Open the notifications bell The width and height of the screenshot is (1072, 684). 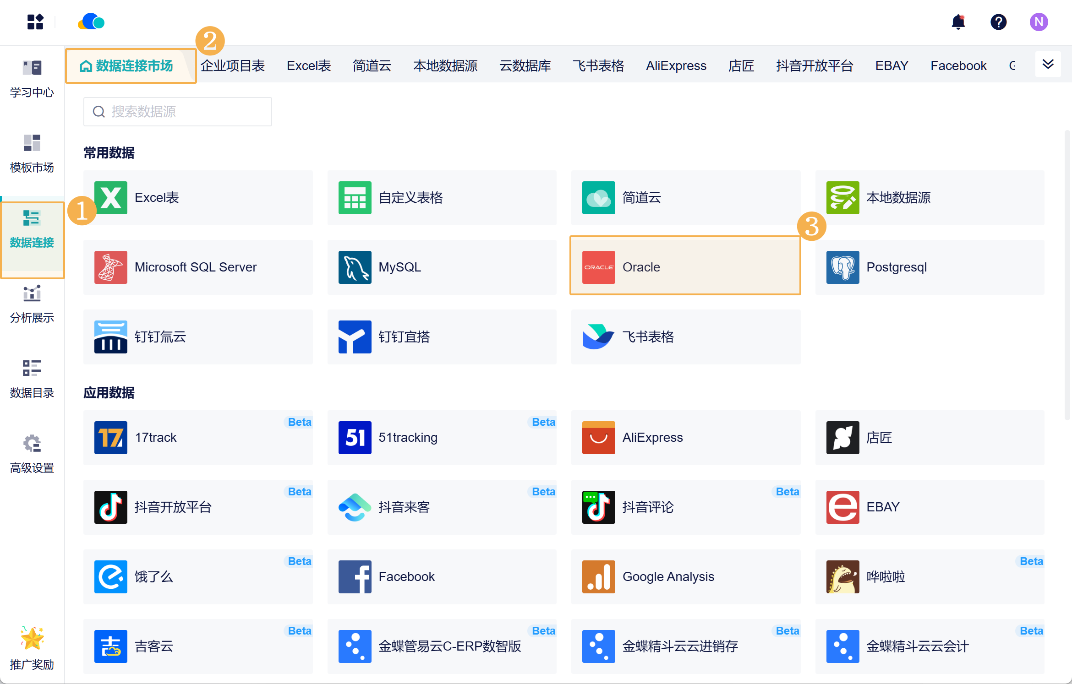coord(958,22)
